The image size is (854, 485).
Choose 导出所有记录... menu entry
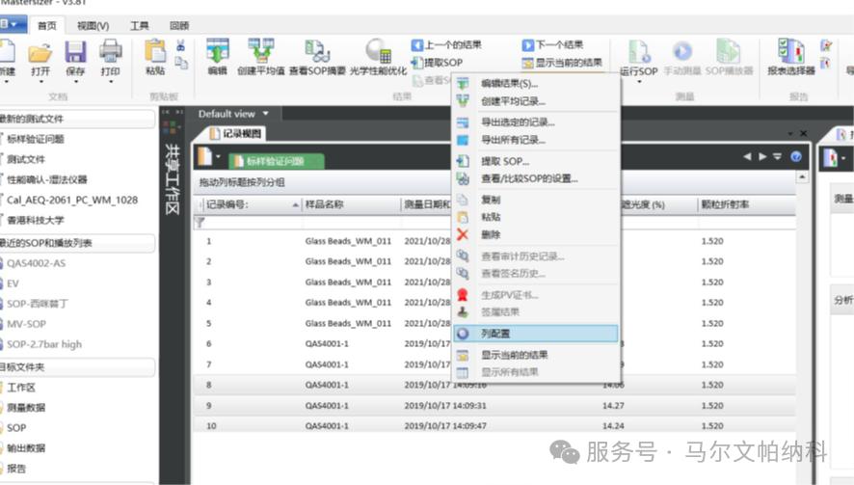(536, 140)
